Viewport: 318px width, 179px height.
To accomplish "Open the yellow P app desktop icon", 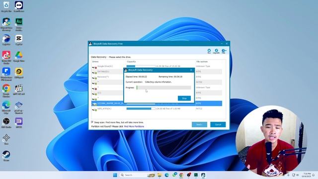I will click(x=19, y=73).
